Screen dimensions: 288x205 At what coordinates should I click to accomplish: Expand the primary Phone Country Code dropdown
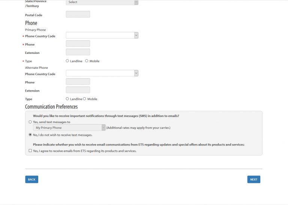(102, 35)
